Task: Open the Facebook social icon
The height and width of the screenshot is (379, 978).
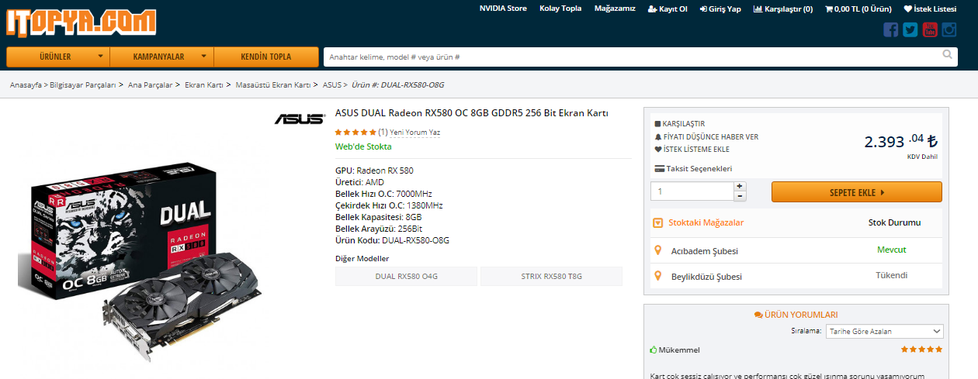Action: pos(891,30)
